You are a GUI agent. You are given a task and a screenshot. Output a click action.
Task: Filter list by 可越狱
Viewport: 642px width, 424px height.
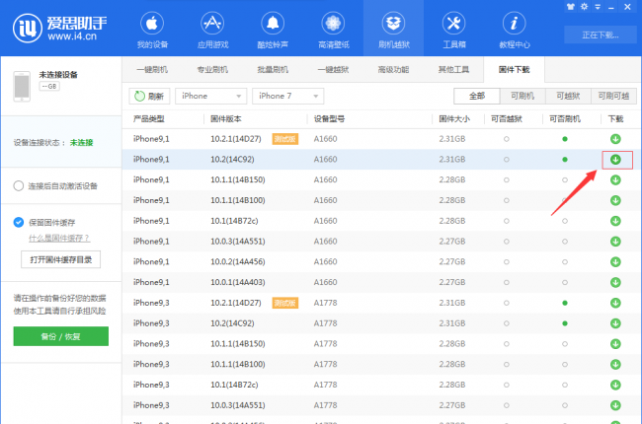click(x=568, y=96)
